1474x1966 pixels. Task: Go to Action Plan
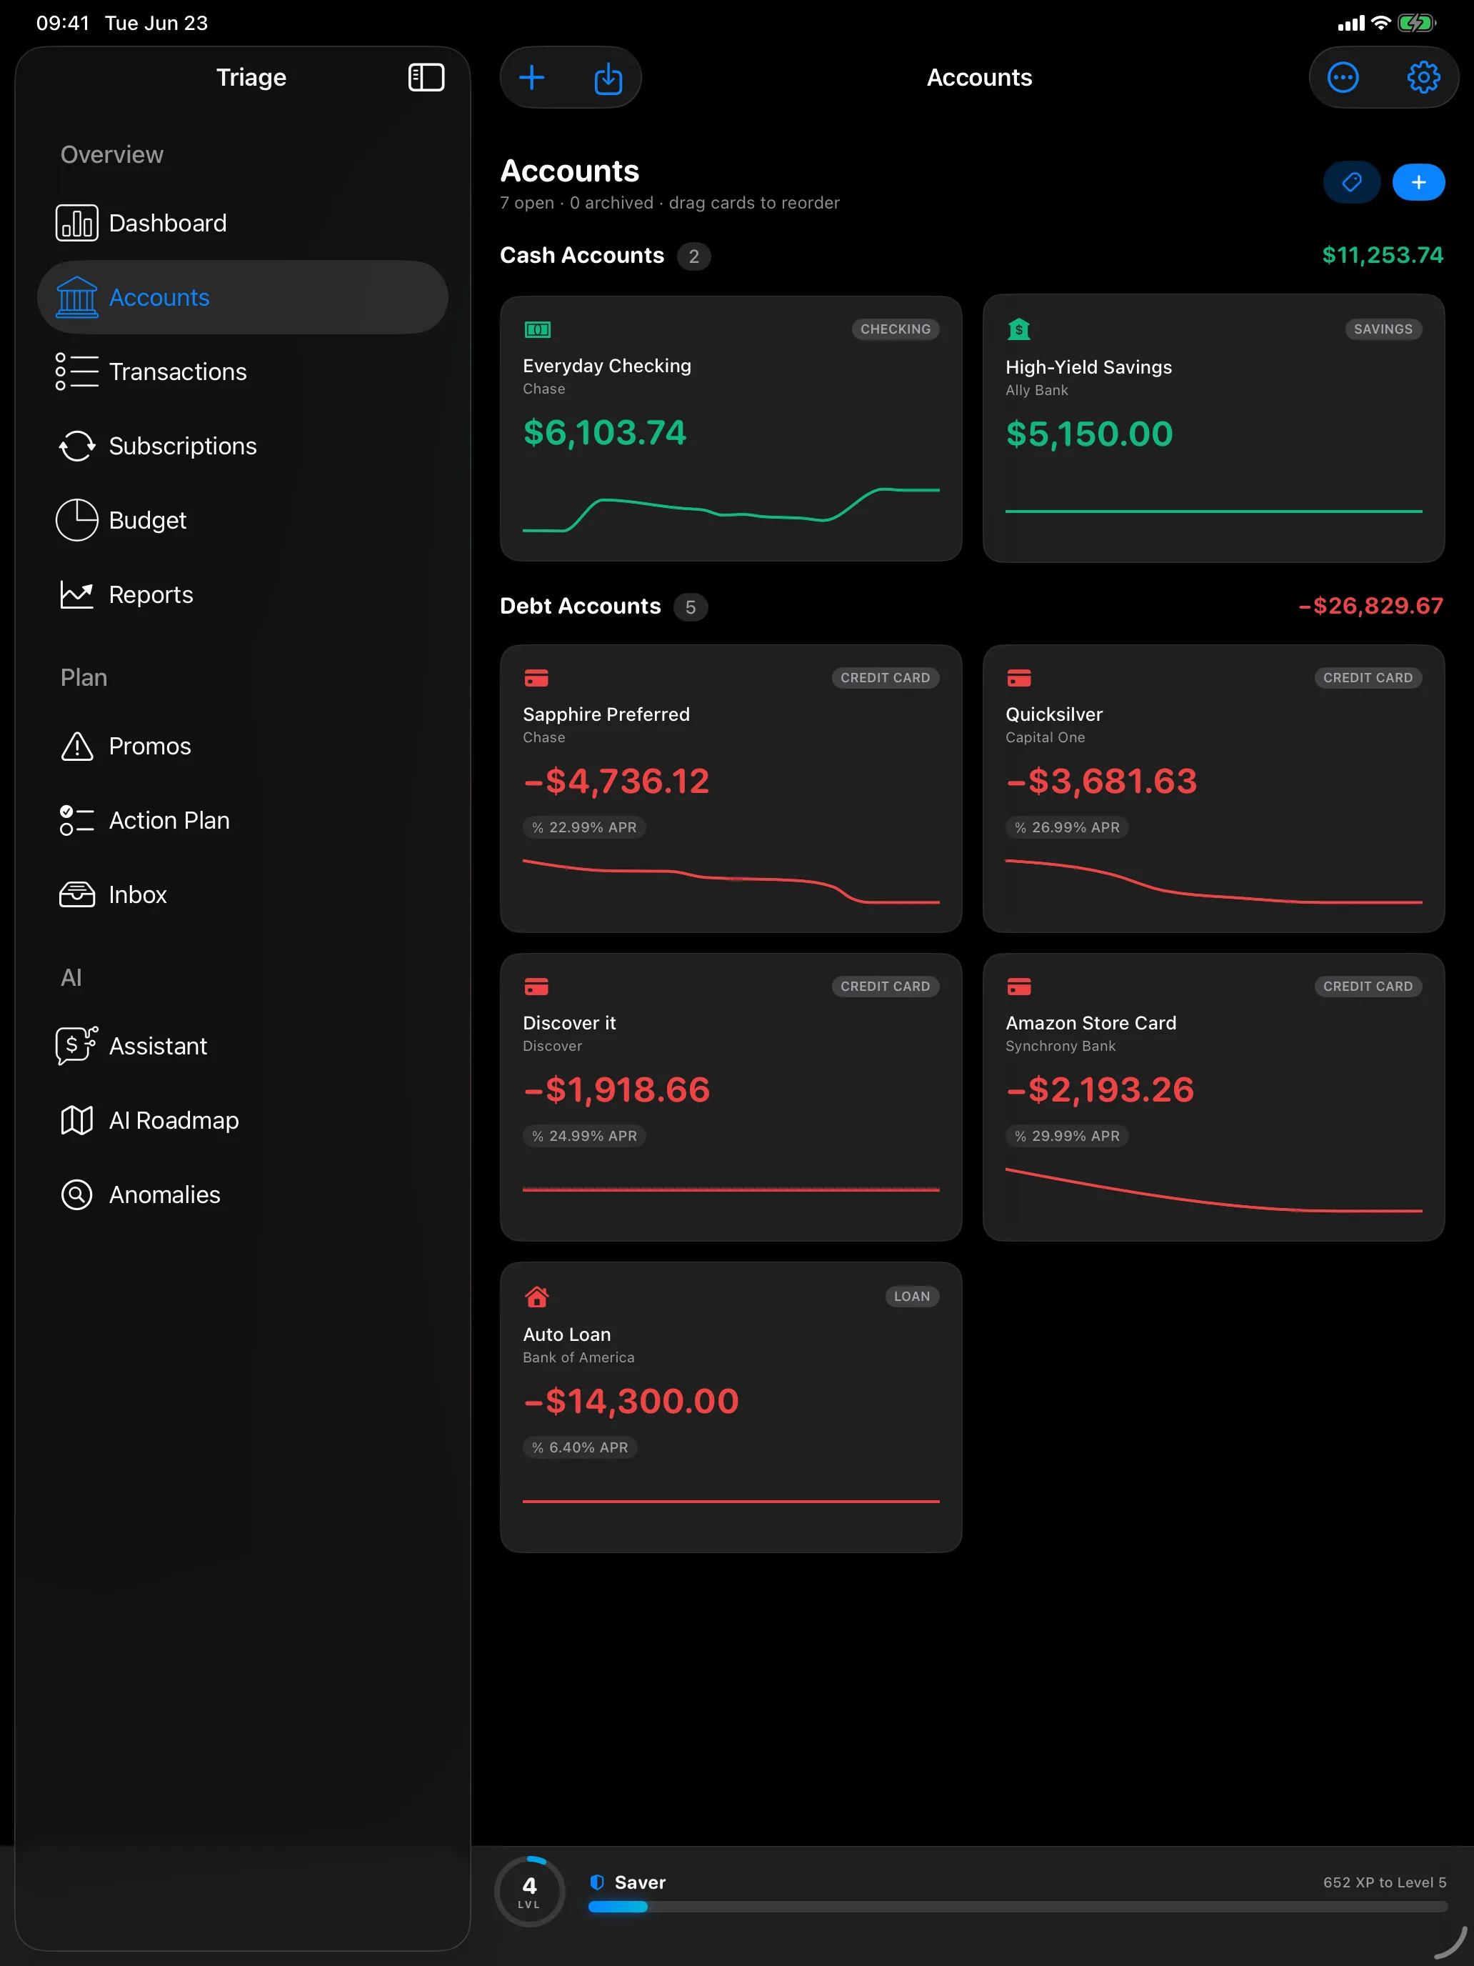[241, 820]
